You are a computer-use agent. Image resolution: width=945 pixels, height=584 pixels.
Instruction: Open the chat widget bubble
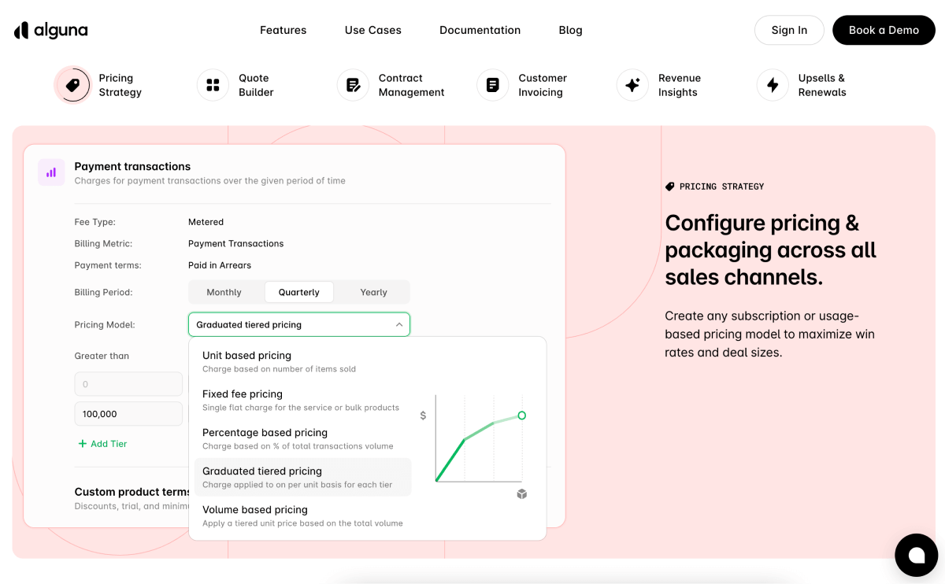[916, 555]
